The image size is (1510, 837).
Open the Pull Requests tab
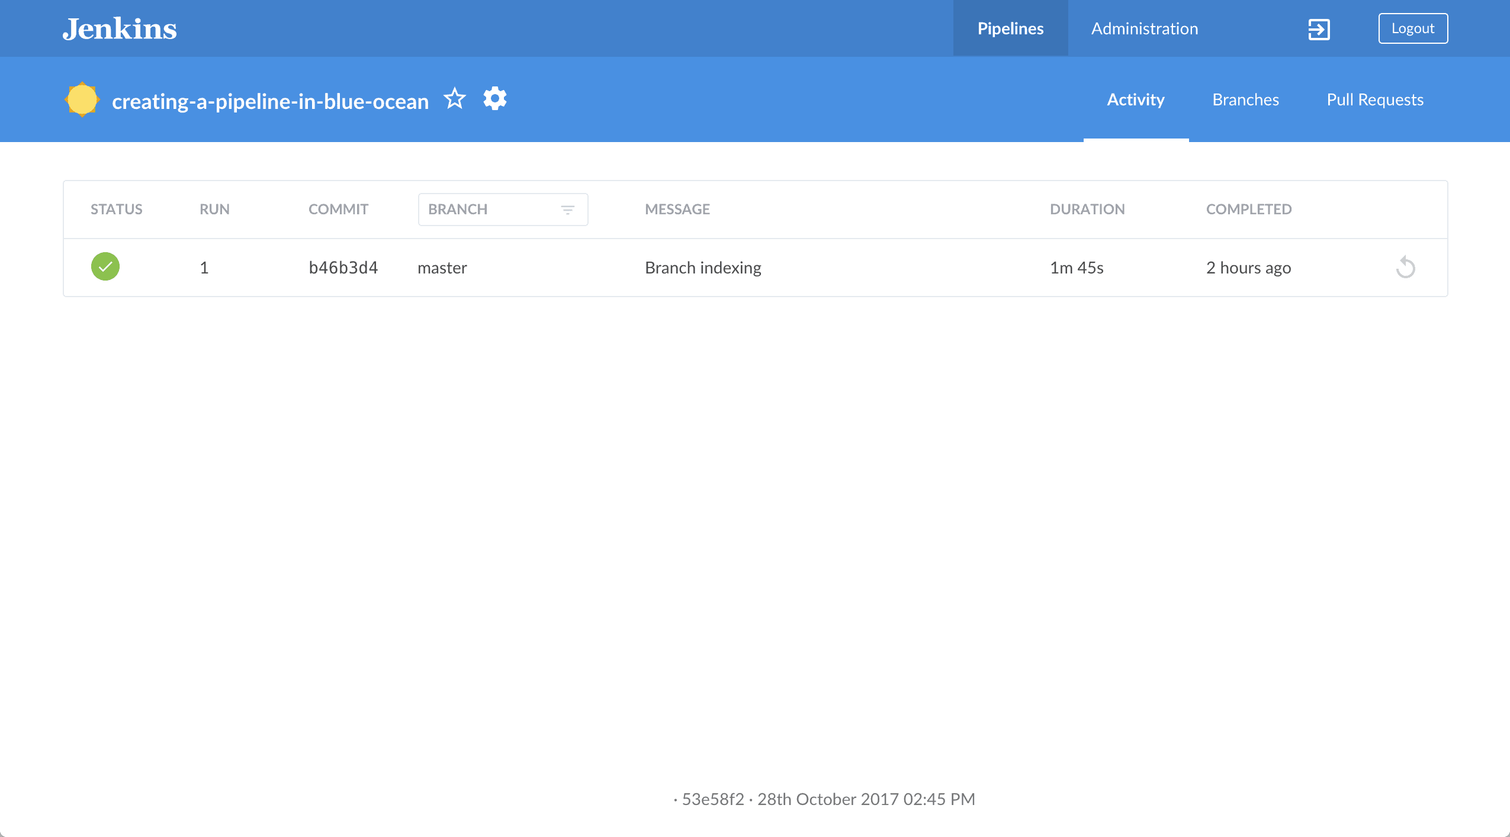point(1375,99)
